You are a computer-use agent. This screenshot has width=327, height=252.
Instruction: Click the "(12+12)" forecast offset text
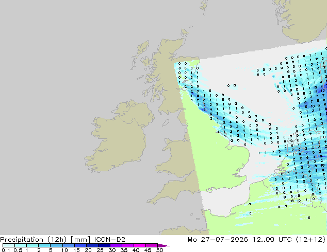[310, 240]
